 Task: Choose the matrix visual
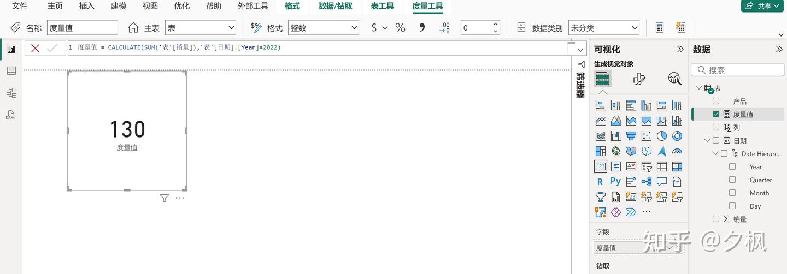tap(677, 166)
